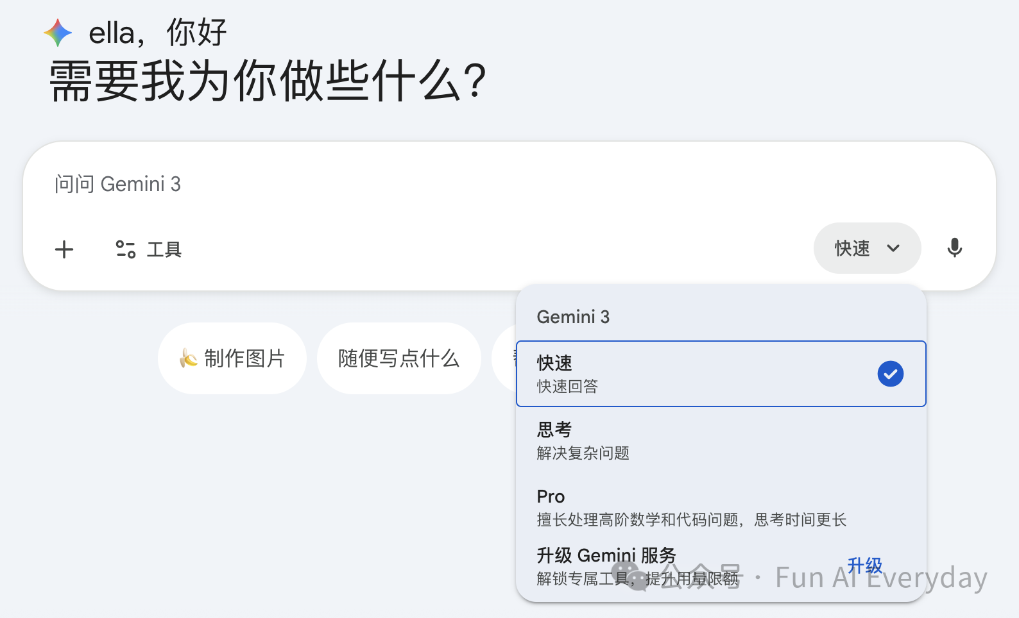Click the banana icon on 制作图片 chip

[188, 358]
